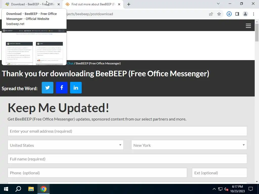Open Chrome downloads icon

click(229, 14)
